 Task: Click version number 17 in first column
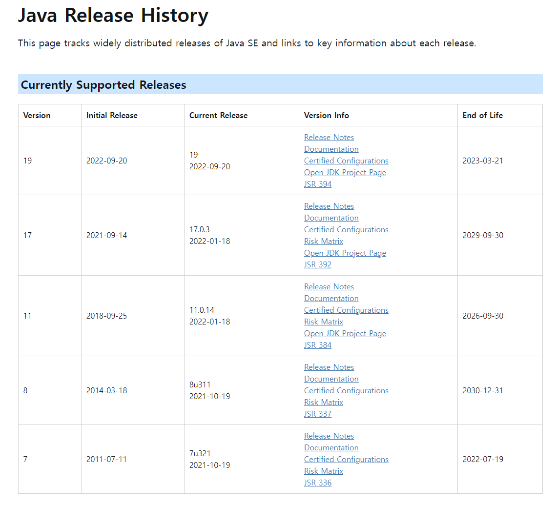pyautogui.click(x=28, y=236)
